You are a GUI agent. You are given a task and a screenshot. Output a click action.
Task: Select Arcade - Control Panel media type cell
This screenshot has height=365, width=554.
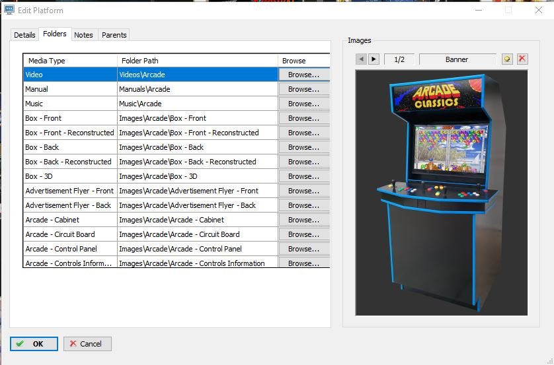coord(70,249)
